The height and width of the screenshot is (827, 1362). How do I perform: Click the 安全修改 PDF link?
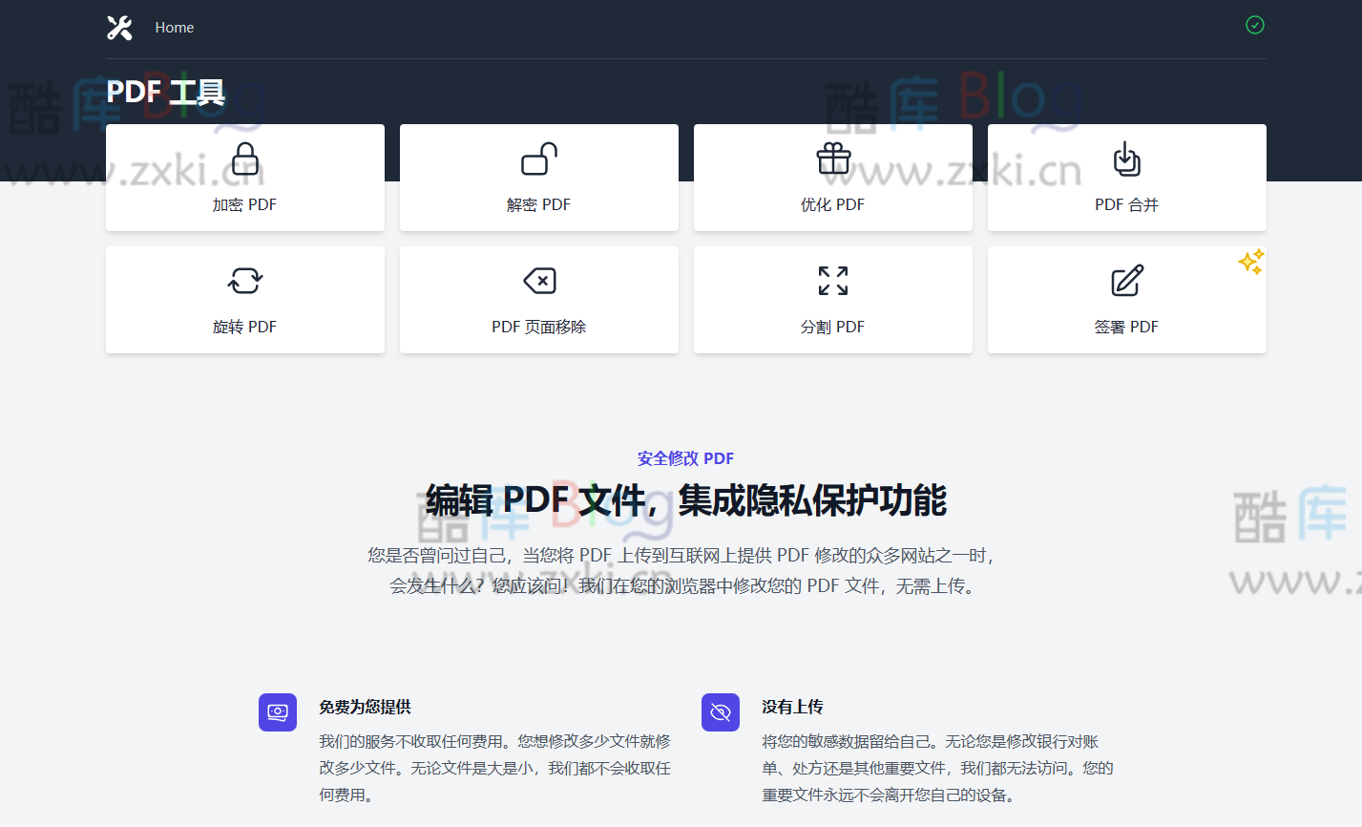(685, 458)
